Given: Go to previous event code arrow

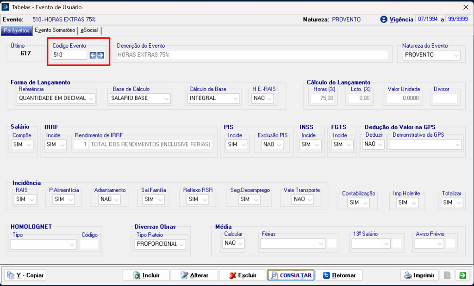Looking at the screenshot, I should [x=93, y=55].
